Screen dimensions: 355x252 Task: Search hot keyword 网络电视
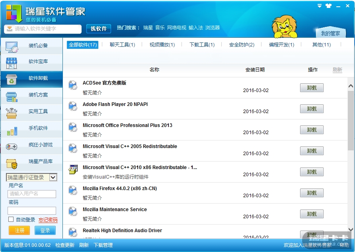(x=177, y=27)
